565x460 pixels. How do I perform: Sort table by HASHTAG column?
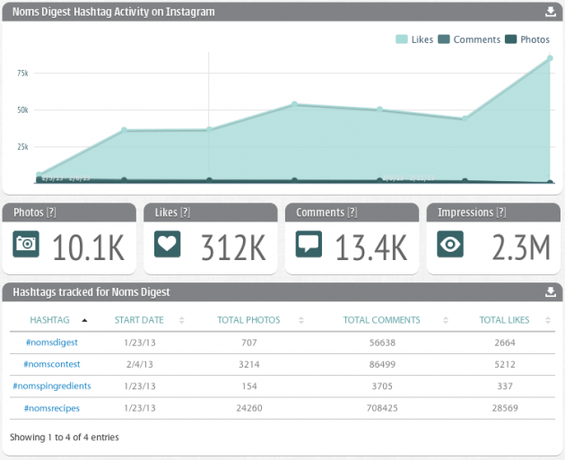click(49, 320)
